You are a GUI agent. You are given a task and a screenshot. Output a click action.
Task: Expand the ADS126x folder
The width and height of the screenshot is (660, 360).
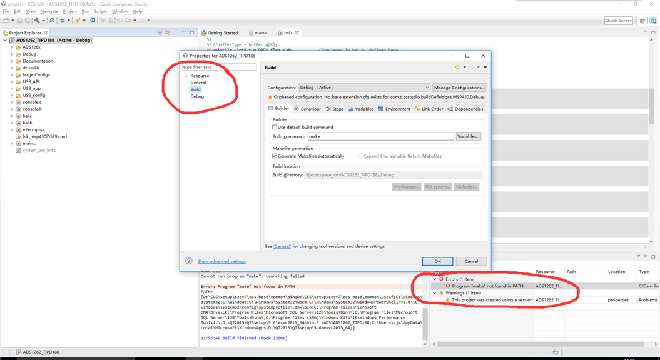coord(11,47)
